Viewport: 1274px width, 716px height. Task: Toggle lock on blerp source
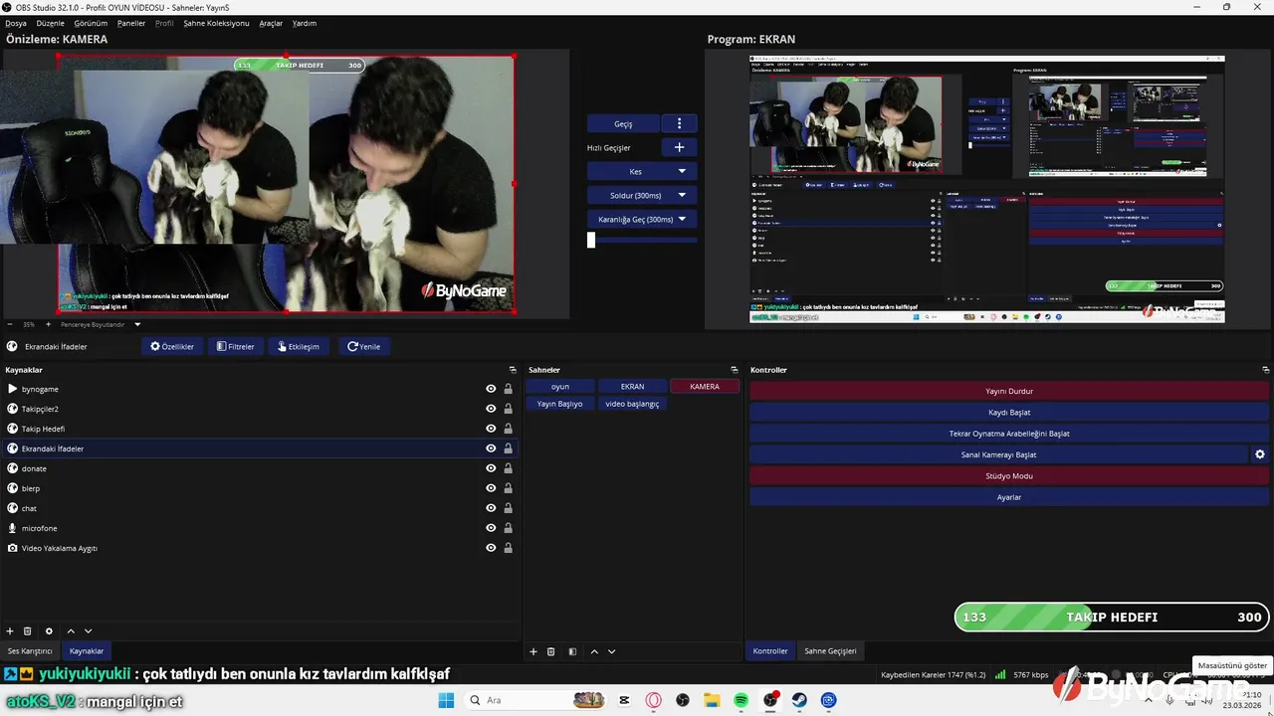[x=509, y=488]
